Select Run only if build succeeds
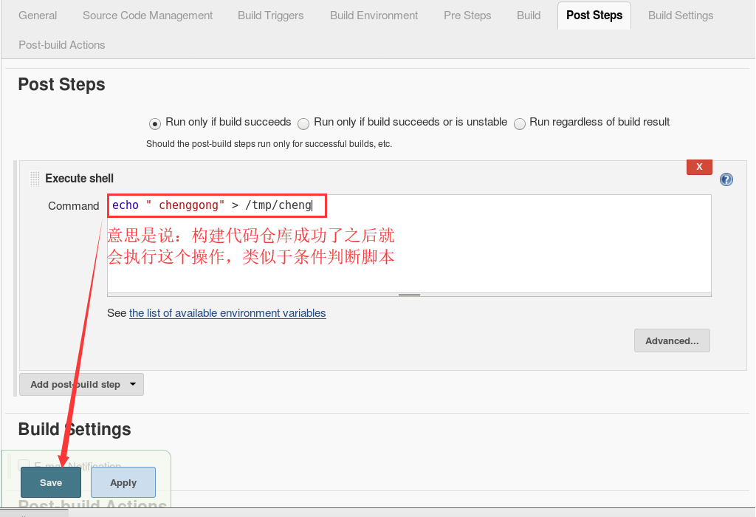756x517 pixels. [x=155, y=124]
